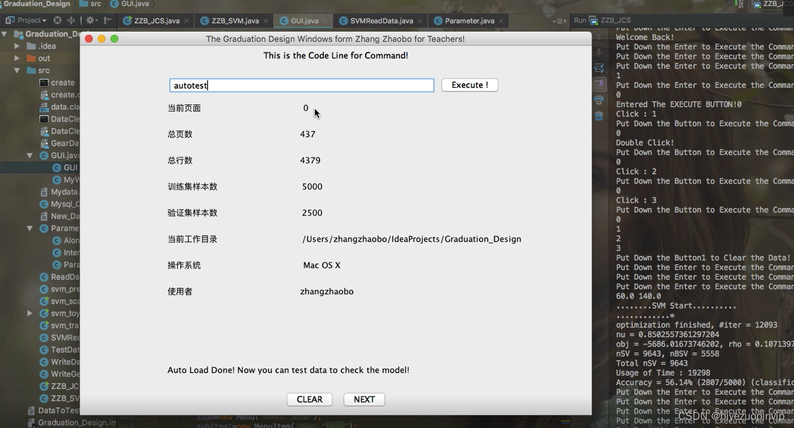
Task: Select the New_Da file in project tree
Action: 60,216
